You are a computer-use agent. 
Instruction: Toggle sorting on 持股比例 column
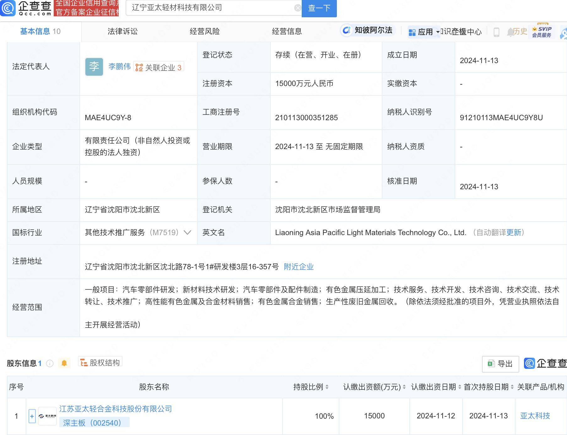328,387
